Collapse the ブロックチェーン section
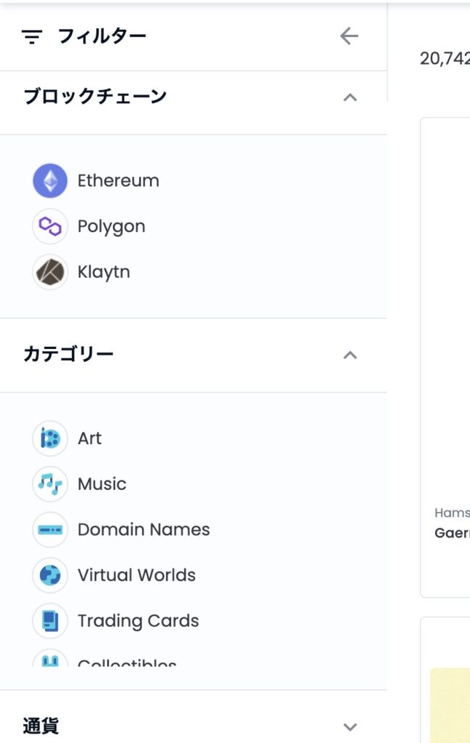This screenshot has width=470, height=743. pyautogui.click(x=350, y=98)
